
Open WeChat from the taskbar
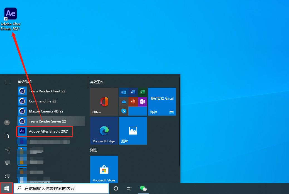(x=143, y=188)
